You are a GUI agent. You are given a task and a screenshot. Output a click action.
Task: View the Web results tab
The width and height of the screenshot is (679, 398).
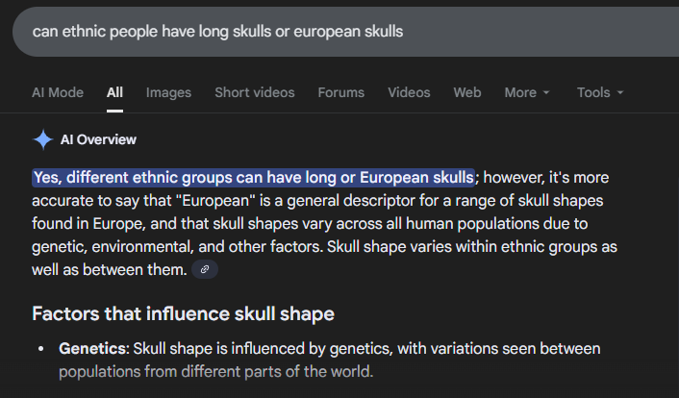point(467,92)
